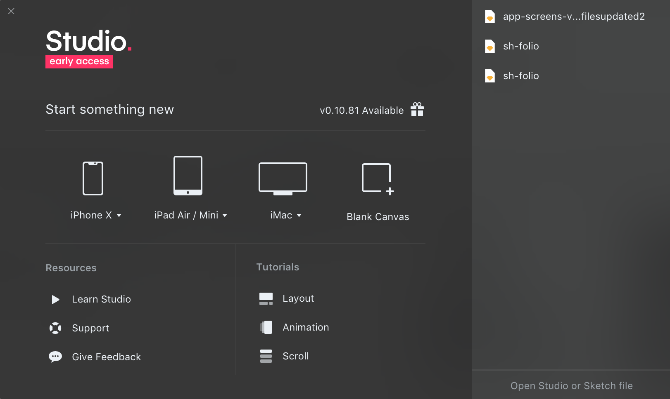Open the Animation tutorial icon

266,327
